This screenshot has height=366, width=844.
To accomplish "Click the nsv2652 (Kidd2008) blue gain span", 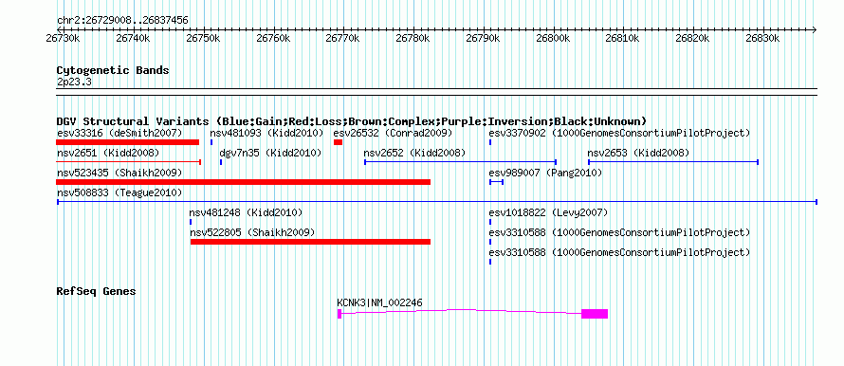I will 461,162.
